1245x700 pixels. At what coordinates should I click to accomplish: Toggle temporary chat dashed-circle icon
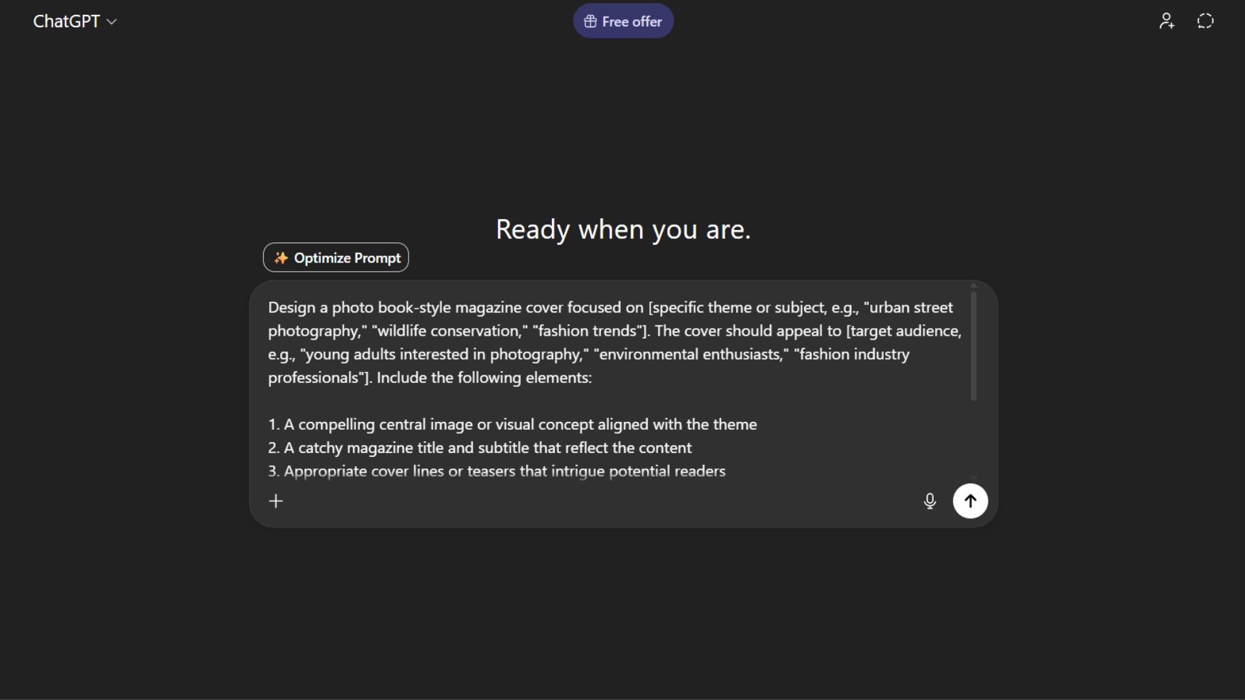coord(1205,21)
